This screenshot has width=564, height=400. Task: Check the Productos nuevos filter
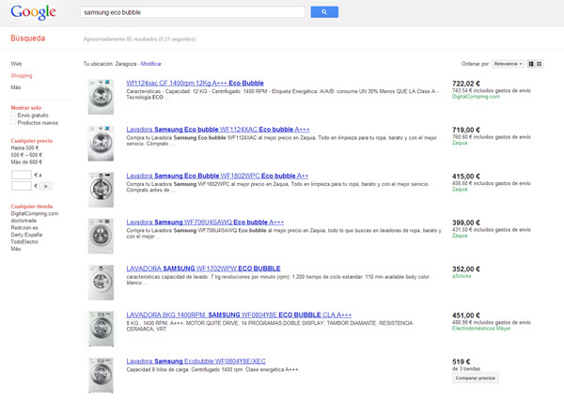click(x=14, y=122)
